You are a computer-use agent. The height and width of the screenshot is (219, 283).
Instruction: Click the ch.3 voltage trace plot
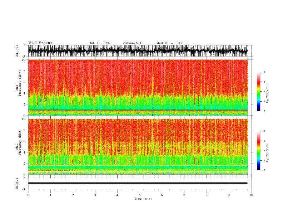(x=138, y=183)
